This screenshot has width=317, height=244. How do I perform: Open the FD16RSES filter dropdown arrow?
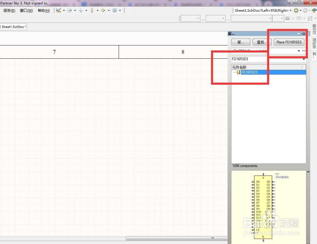coord(304,59)
